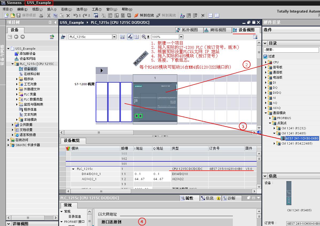Click the back arrow in project tree
The height and width of the screenshot is (226, 320).
(x=16, y=37)
